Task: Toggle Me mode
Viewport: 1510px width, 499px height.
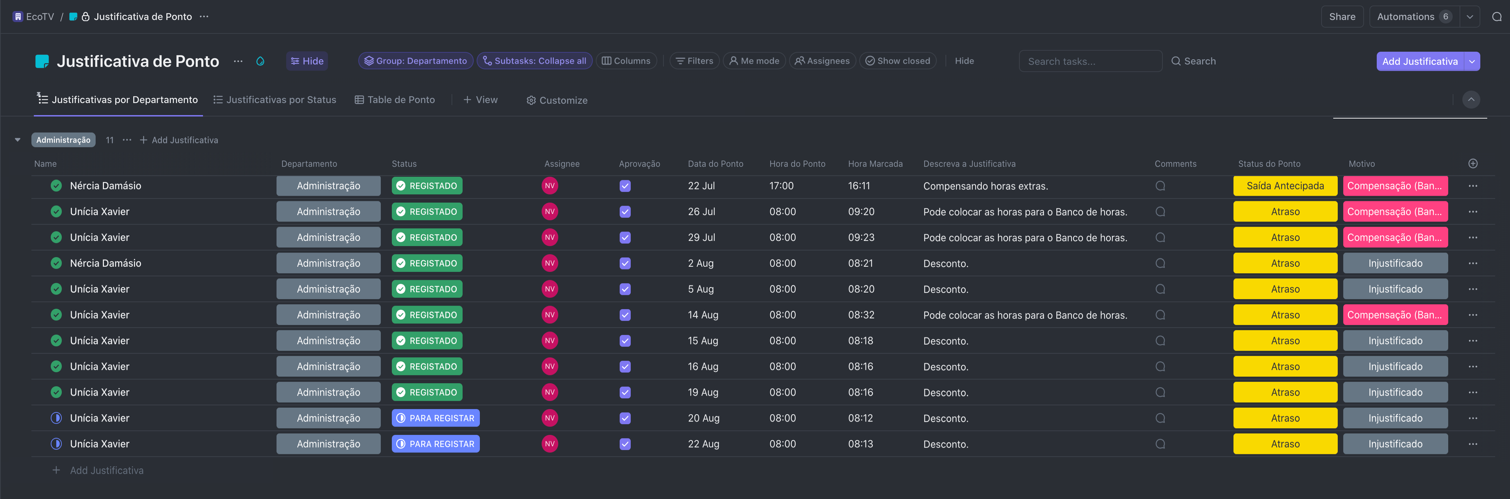Action: pyautogui.click(x=754, y=61)
